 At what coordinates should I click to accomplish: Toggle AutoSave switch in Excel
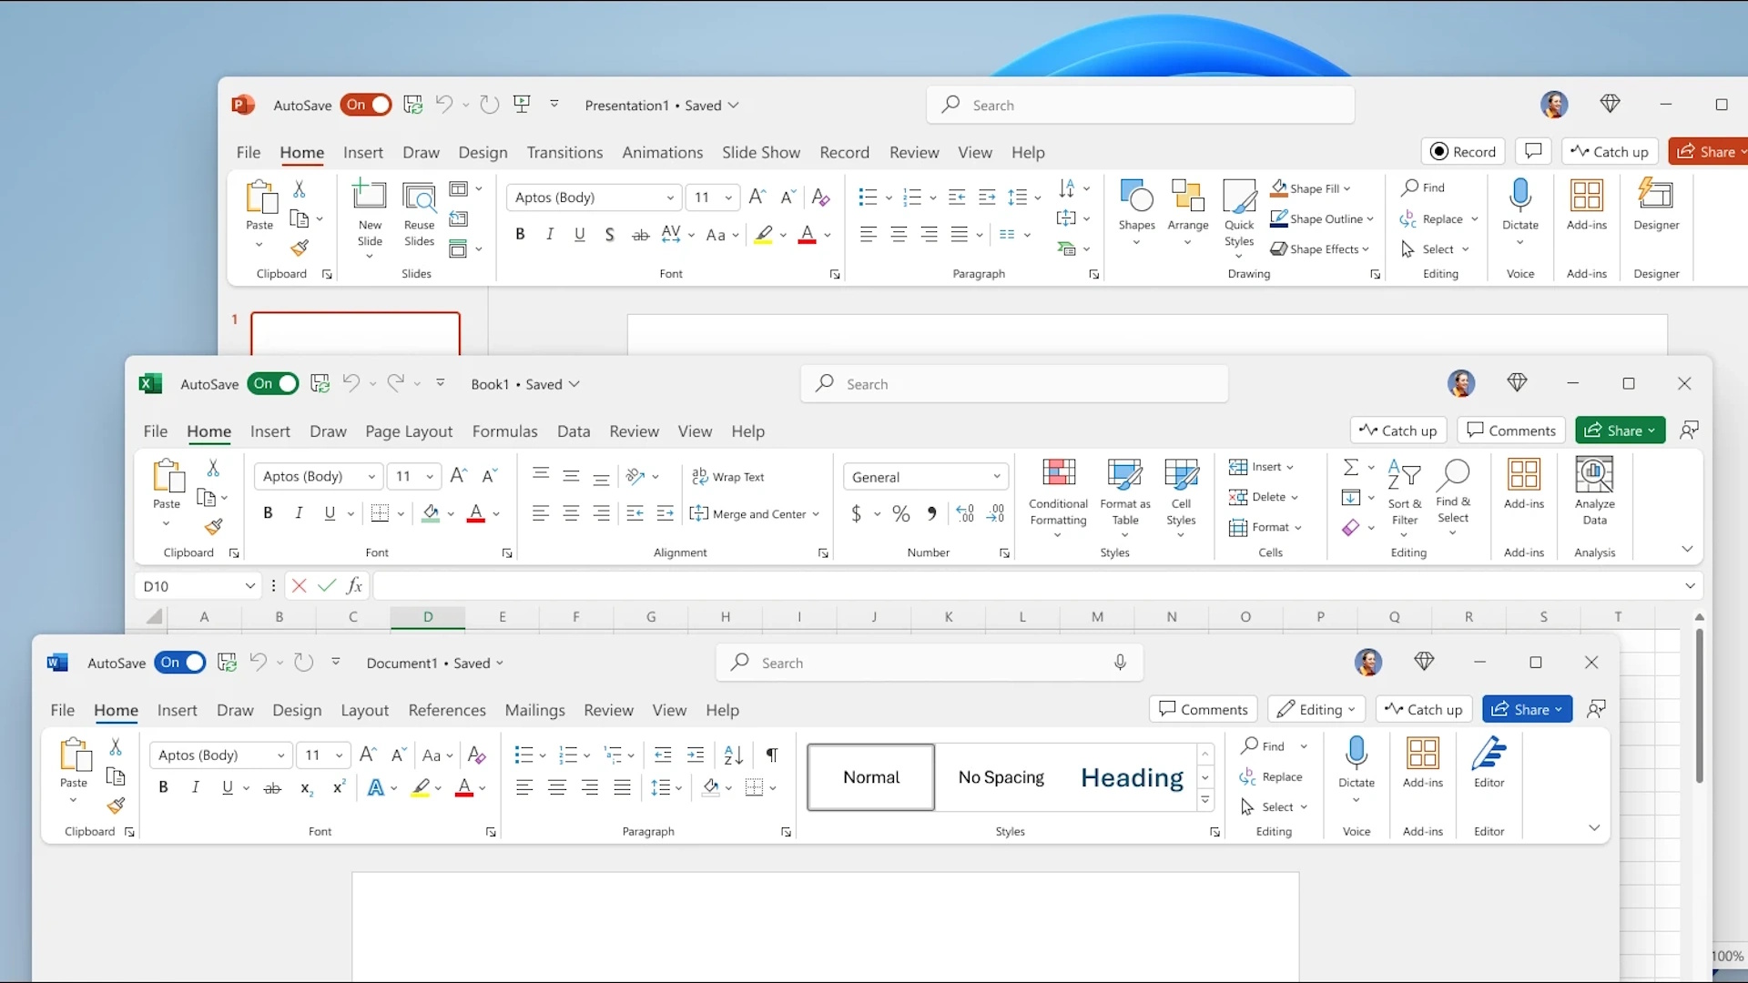pyautogui.click(x=272, y=383)
